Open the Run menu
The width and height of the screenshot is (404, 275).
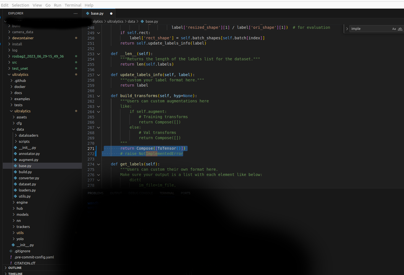tap(58, 5)
